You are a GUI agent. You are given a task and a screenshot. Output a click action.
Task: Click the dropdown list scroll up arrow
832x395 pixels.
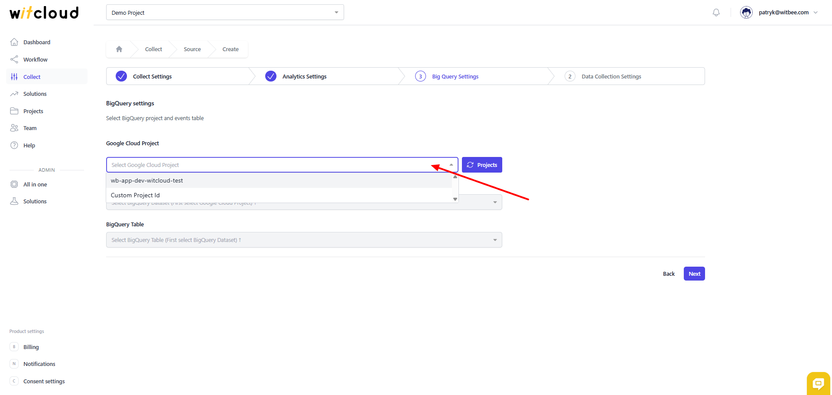455,177
